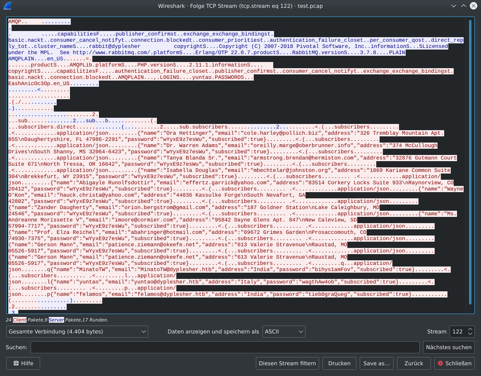481x376 pixels.
Task: Click the URL 'http://www.rabbitmq.com/'
Action: point(111,52)
